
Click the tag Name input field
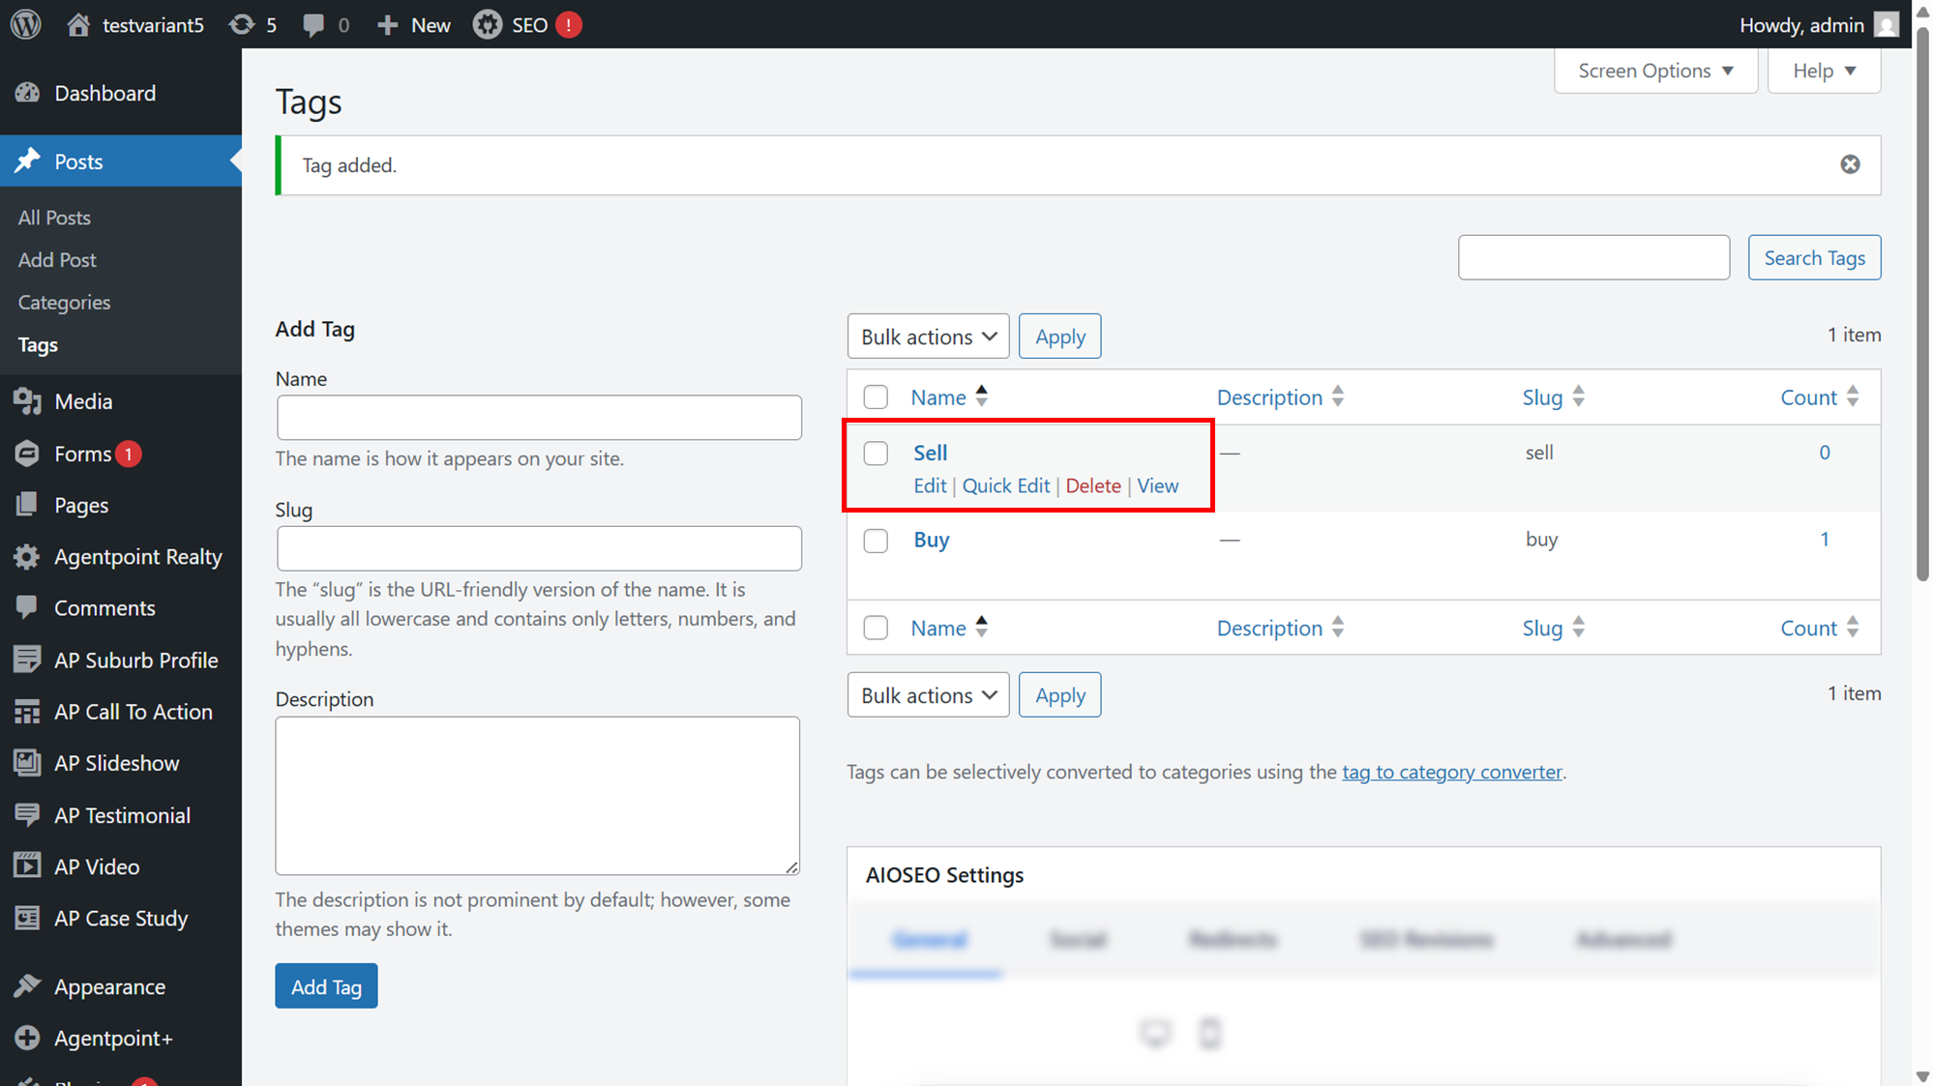click(x=539, y=418)
